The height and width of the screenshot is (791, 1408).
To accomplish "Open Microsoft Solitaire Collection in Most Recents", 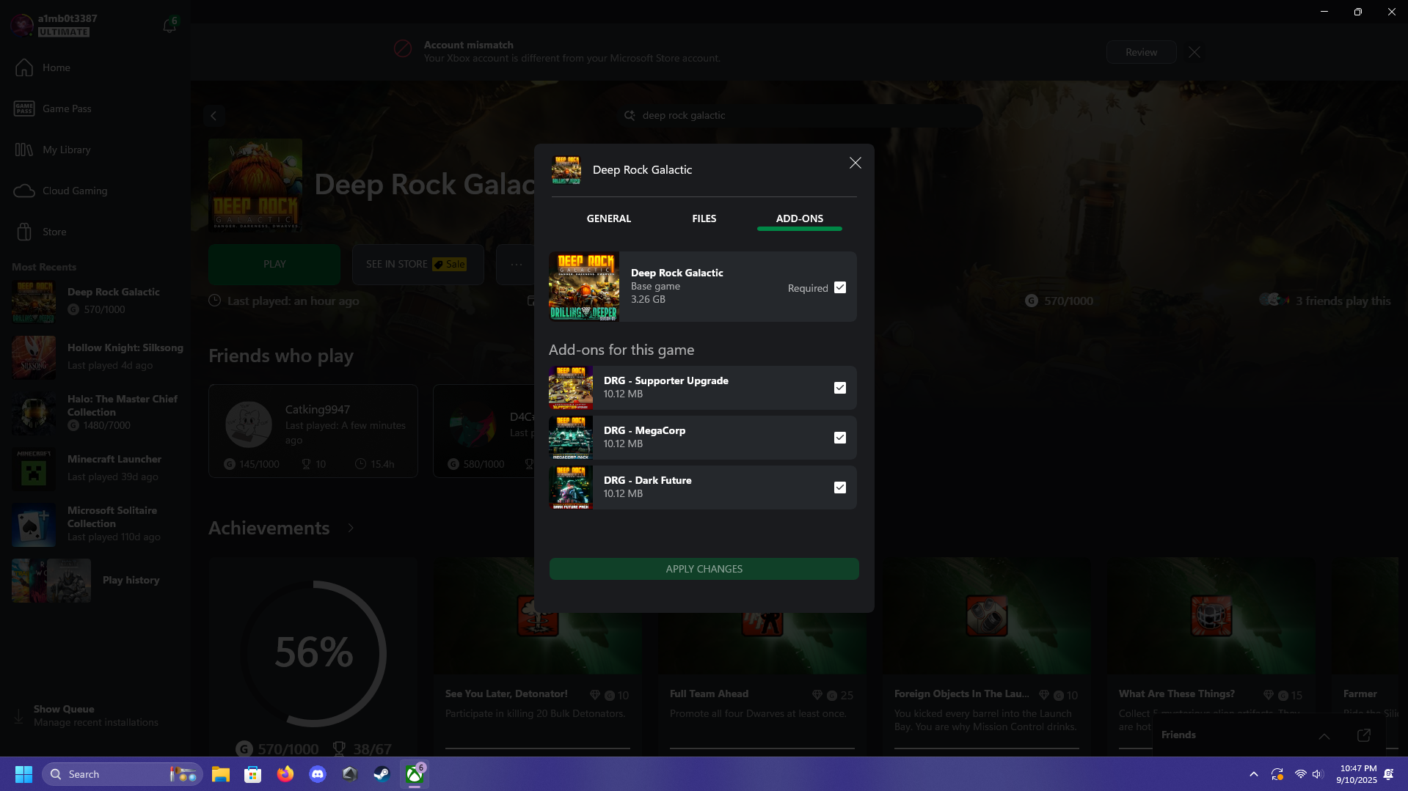I will click(x=95, y=524).
